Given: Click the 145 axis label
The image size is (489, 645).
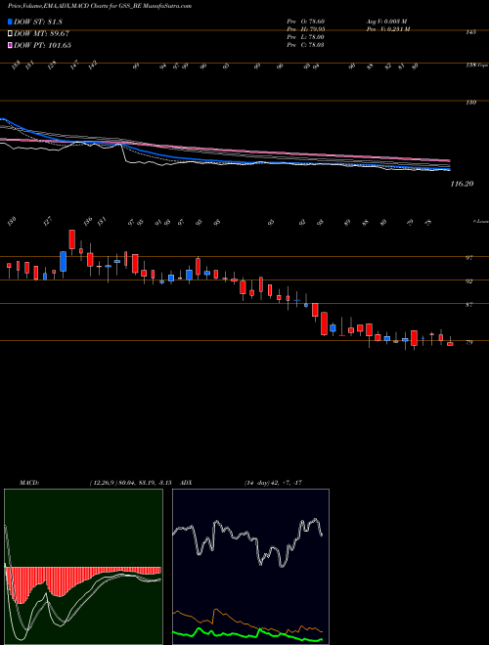Looking at the screenshot, I should tap(471, 32).
